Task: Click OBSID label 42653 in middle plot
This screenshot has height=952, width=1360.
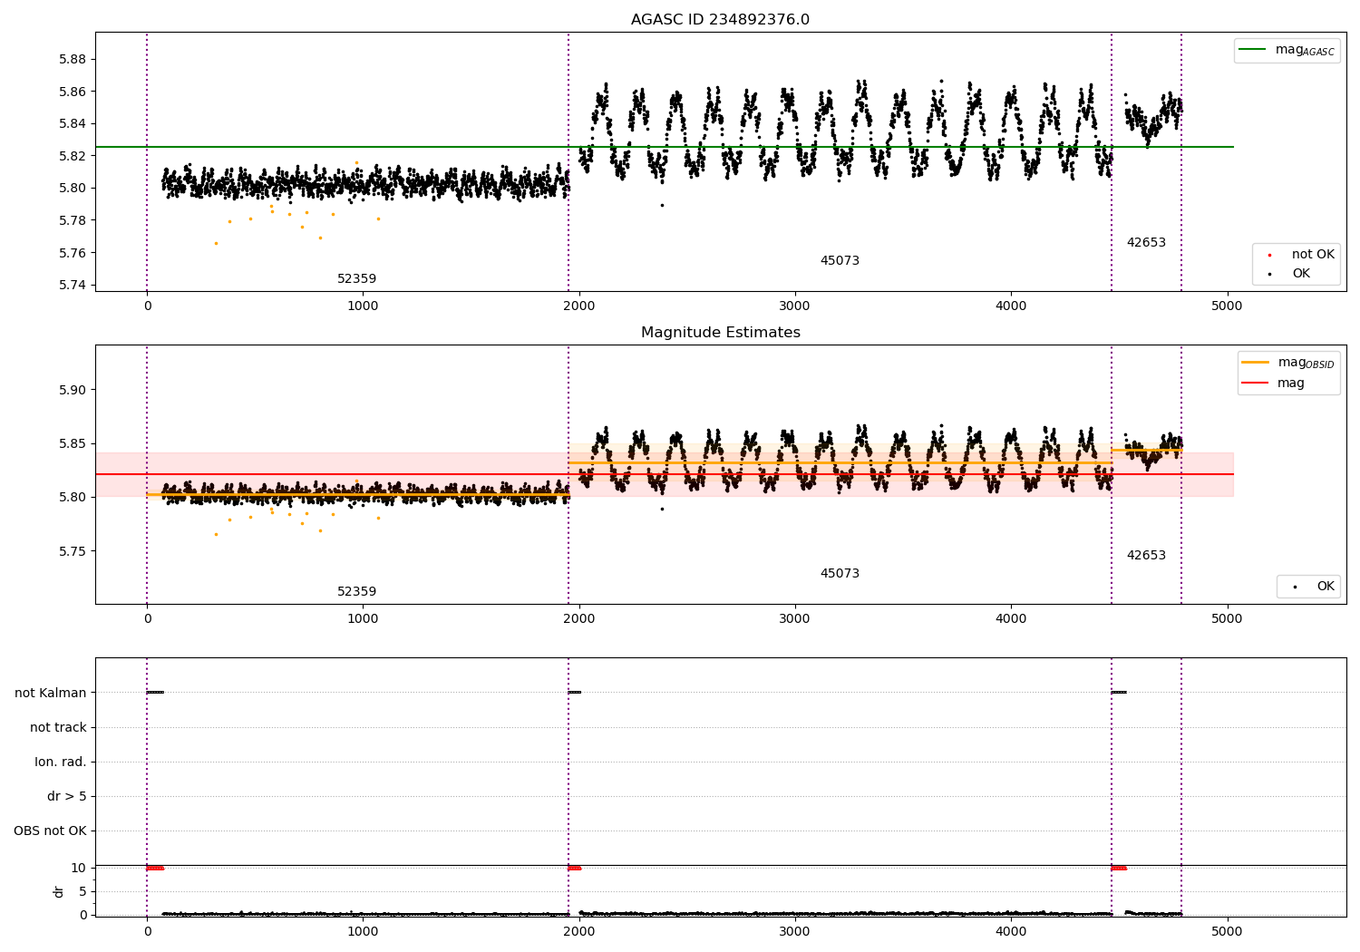Action: pos(1146,556)
